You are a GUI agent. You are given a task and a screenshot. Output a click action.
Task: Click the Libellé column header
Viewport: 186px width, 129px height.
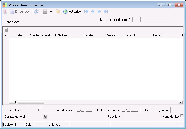(x=89, y=35)
